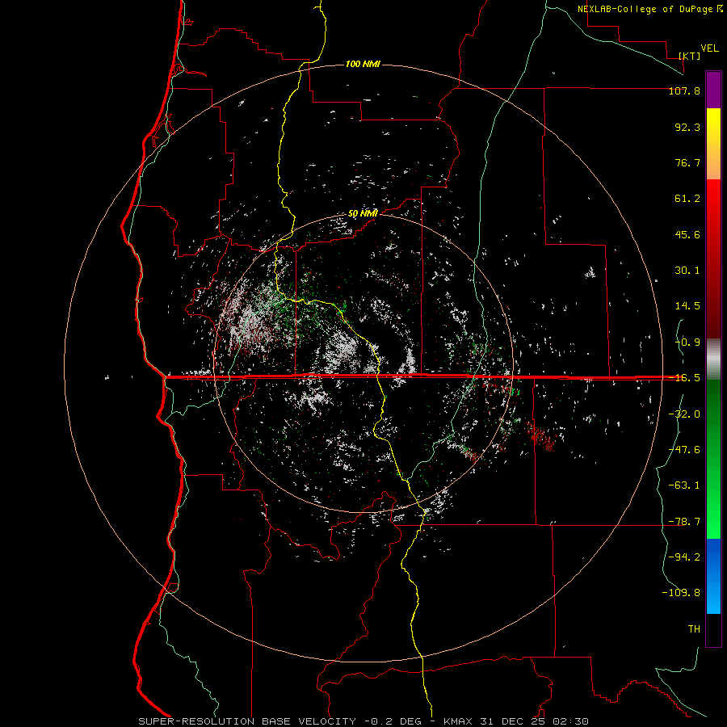Click the 100 NMI range ring label

pos(363,64)
